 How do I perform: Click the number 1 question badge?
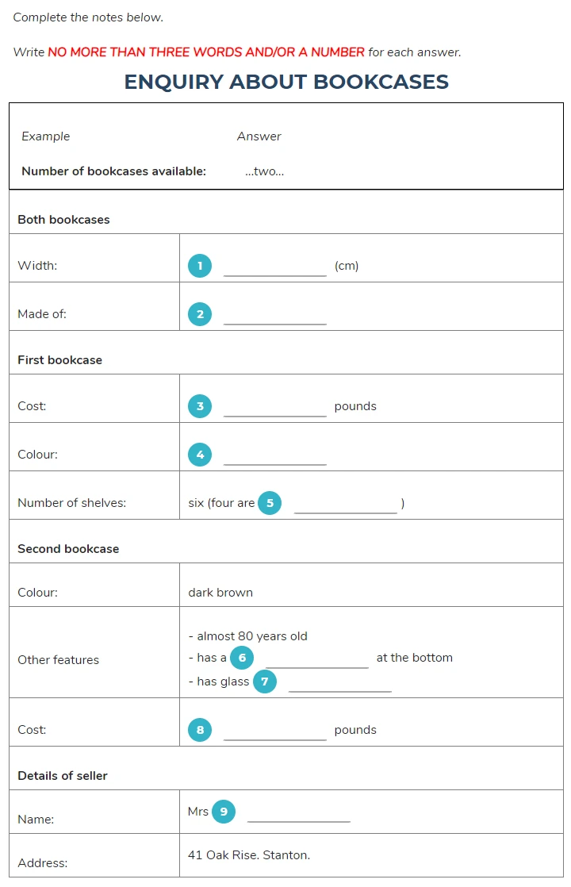200,266
